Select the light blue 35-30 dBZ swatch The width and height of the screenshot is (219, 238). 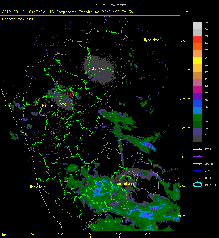click(197, 111)
